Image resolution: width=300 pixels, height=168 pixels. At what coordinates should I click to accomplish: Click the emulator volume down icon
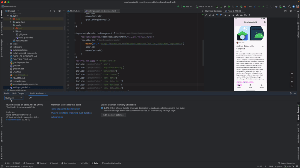[x=213, y=15]
